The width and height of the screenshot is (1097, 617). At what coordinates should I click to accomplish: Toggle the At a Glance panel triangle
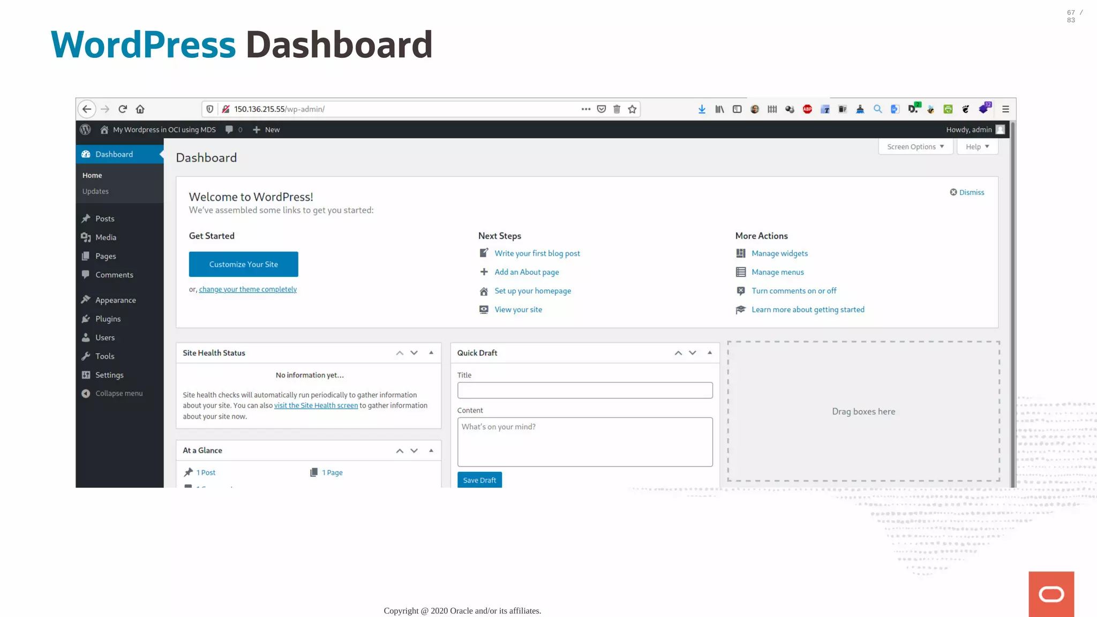tap(431, 451)
